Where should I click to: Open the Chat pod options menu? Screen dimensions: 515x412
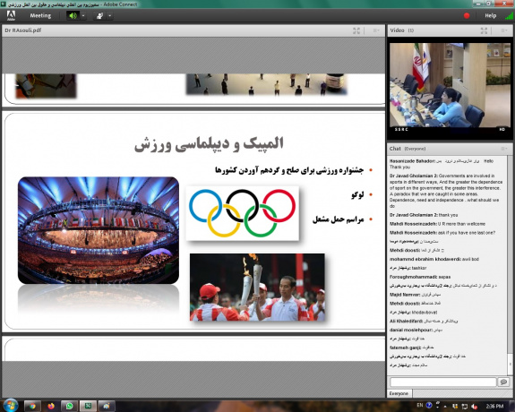(504, 149)
